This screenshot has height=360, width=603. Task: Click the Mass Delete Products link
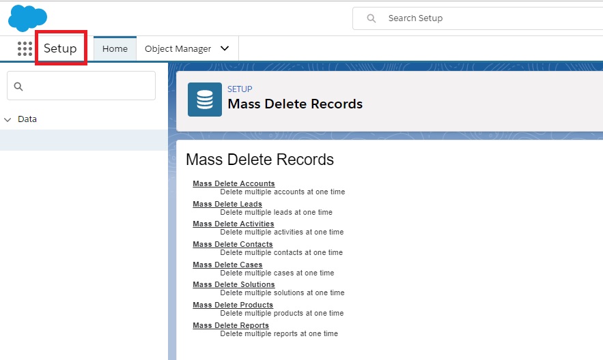point(232,305)
